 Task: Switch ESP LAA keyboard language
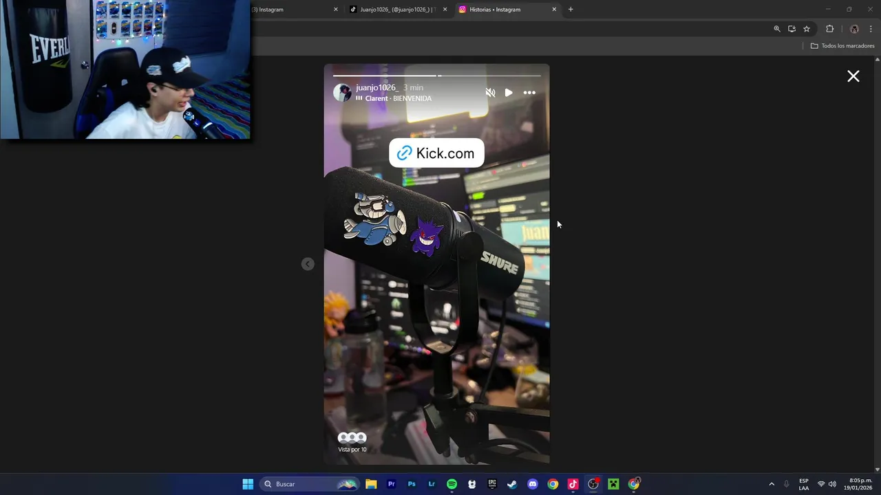point(804,484)
